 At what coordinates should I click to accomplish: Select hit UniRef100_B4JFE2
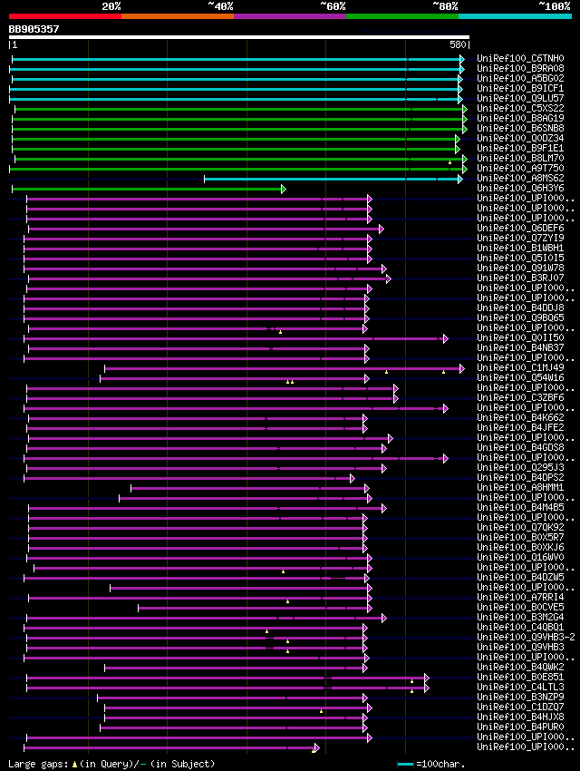click(x=520, y=428)
